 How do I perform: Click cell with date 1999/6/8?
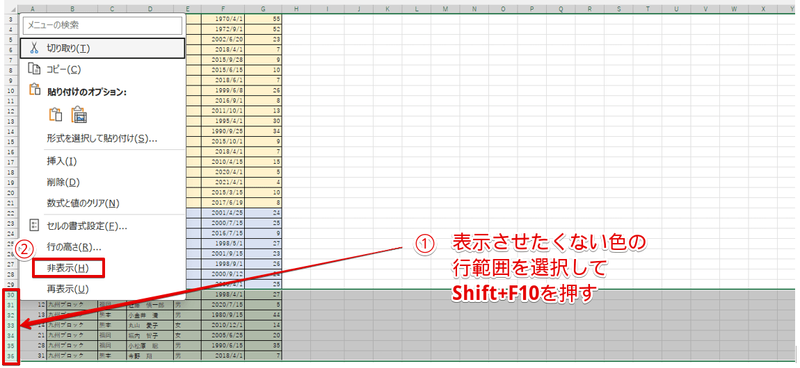(223, 91)
